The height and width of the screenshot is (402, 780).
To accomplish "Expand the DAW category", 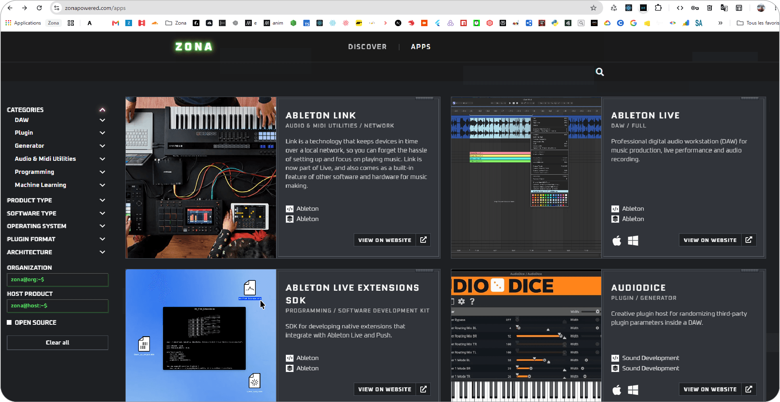I will coord(102,120).
